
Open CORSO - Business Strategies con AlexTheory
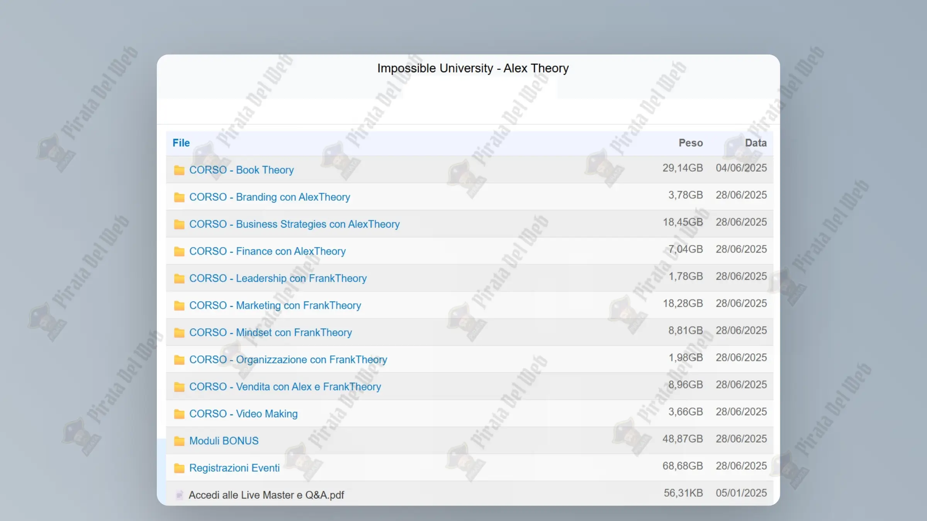[294, 224]
